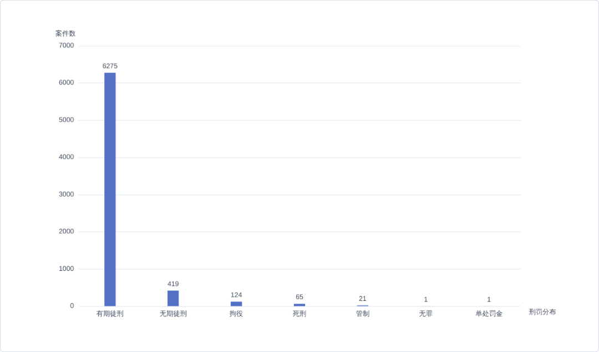Select the 死刑 bar
Image resolution: width=599 pixels, height=352 pixels.
point(299,305)
